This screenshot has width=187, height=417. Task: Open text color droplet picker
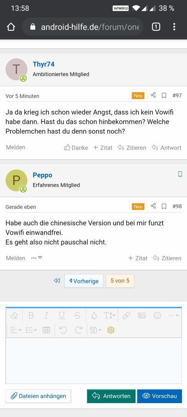coord(94,315)
